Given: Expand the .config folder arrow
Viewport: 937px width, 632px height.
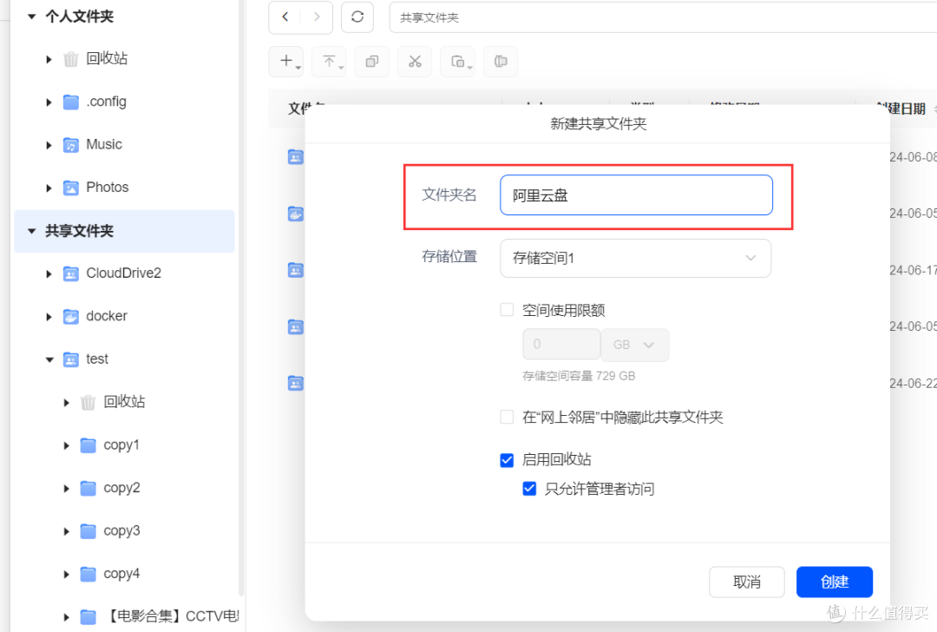Looking at the screenshot, I should [x=49, y=102].
